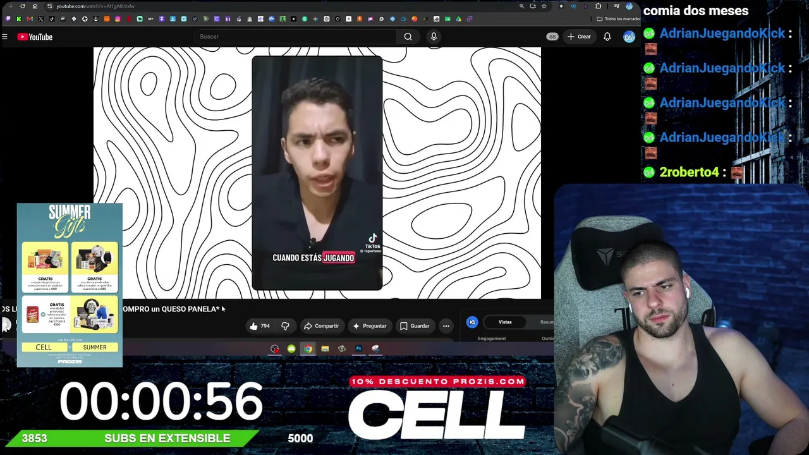
Task: Open the video's more actions ellipsis
Action: 446,326
